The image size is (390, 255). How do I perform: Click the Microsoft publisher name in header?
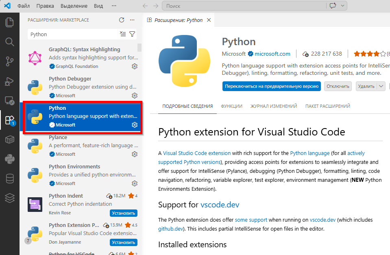click(233, 54)
